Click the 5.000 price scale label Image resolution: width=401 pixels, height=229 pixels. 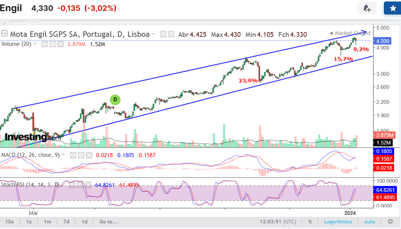click(383, 28)
